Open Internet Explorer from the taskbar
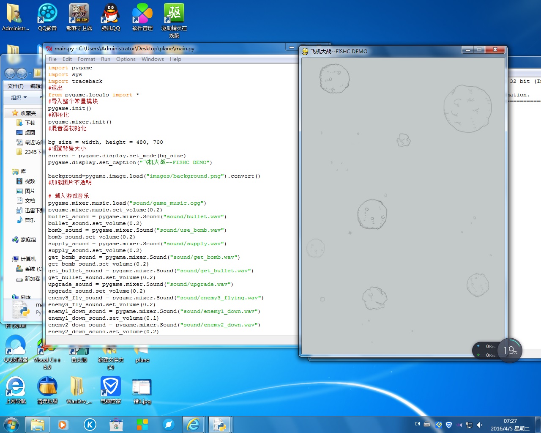541x433 pixels. click(193, 424)
